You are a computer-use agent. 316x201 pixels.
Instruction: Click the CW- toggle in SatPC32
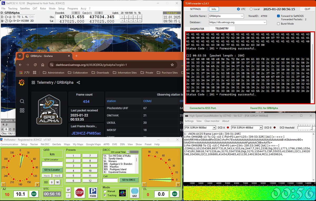coord(32,17)
